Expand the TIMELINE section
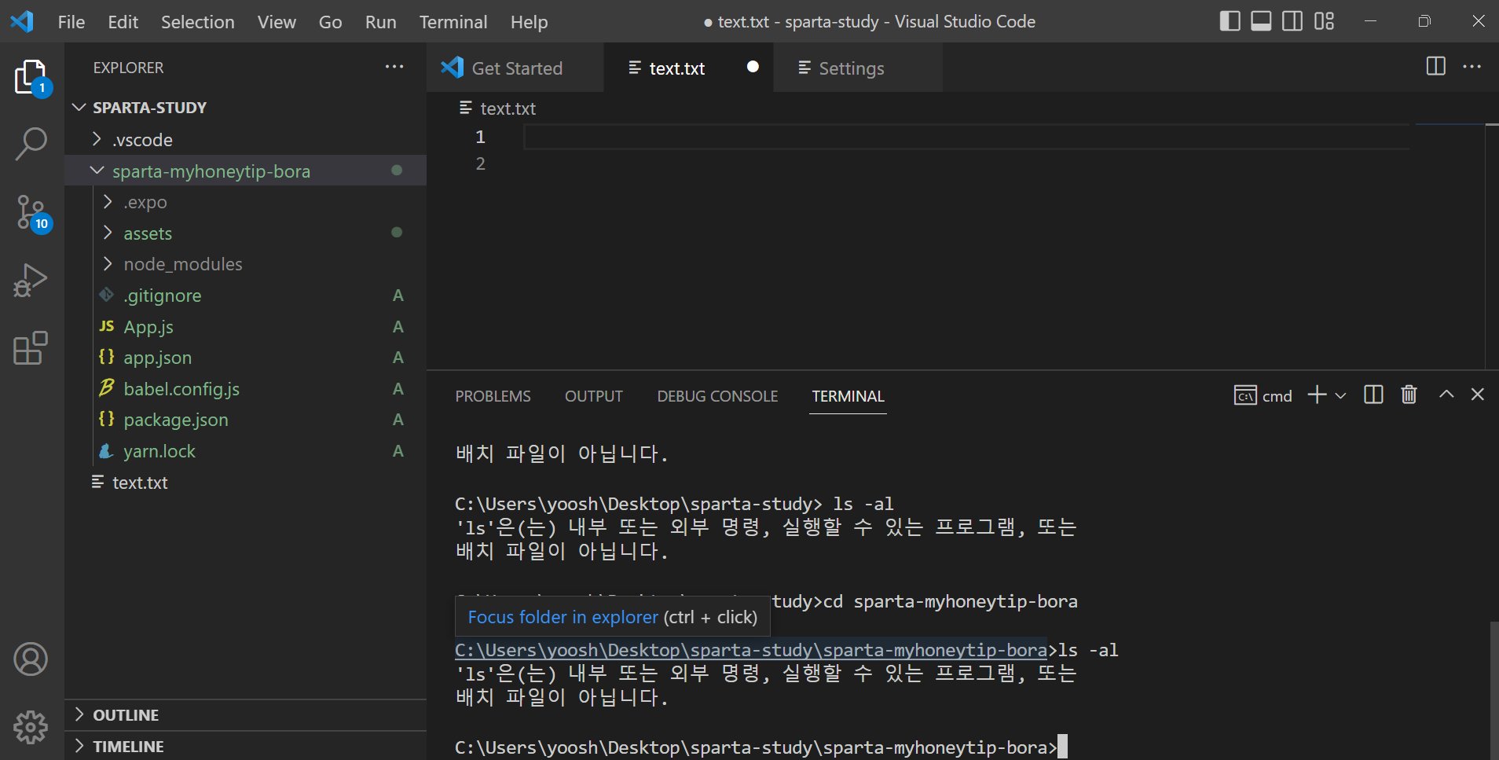The image size is (1499, 760). pyautogui.click(x=245, y=747)
